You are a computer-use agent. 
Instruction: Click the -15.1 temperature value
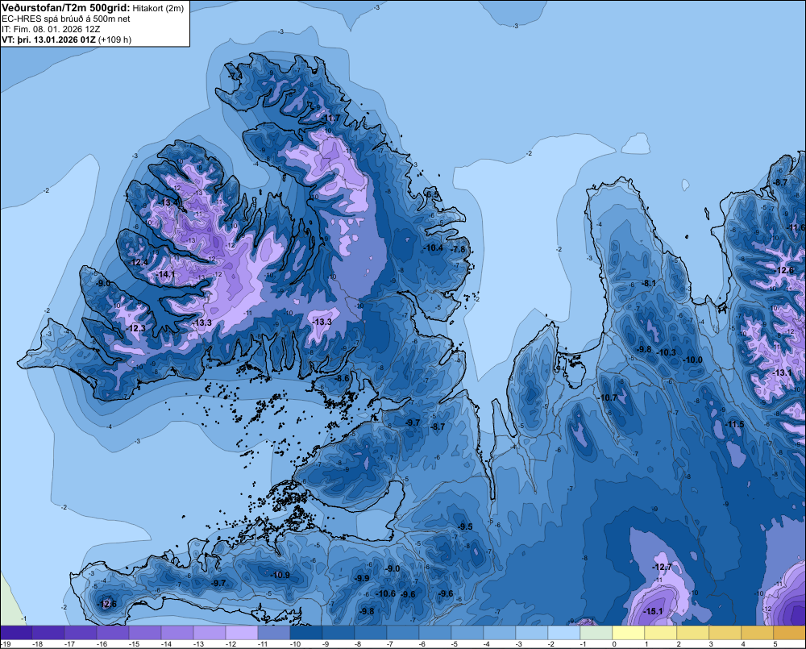coord(653,611)
